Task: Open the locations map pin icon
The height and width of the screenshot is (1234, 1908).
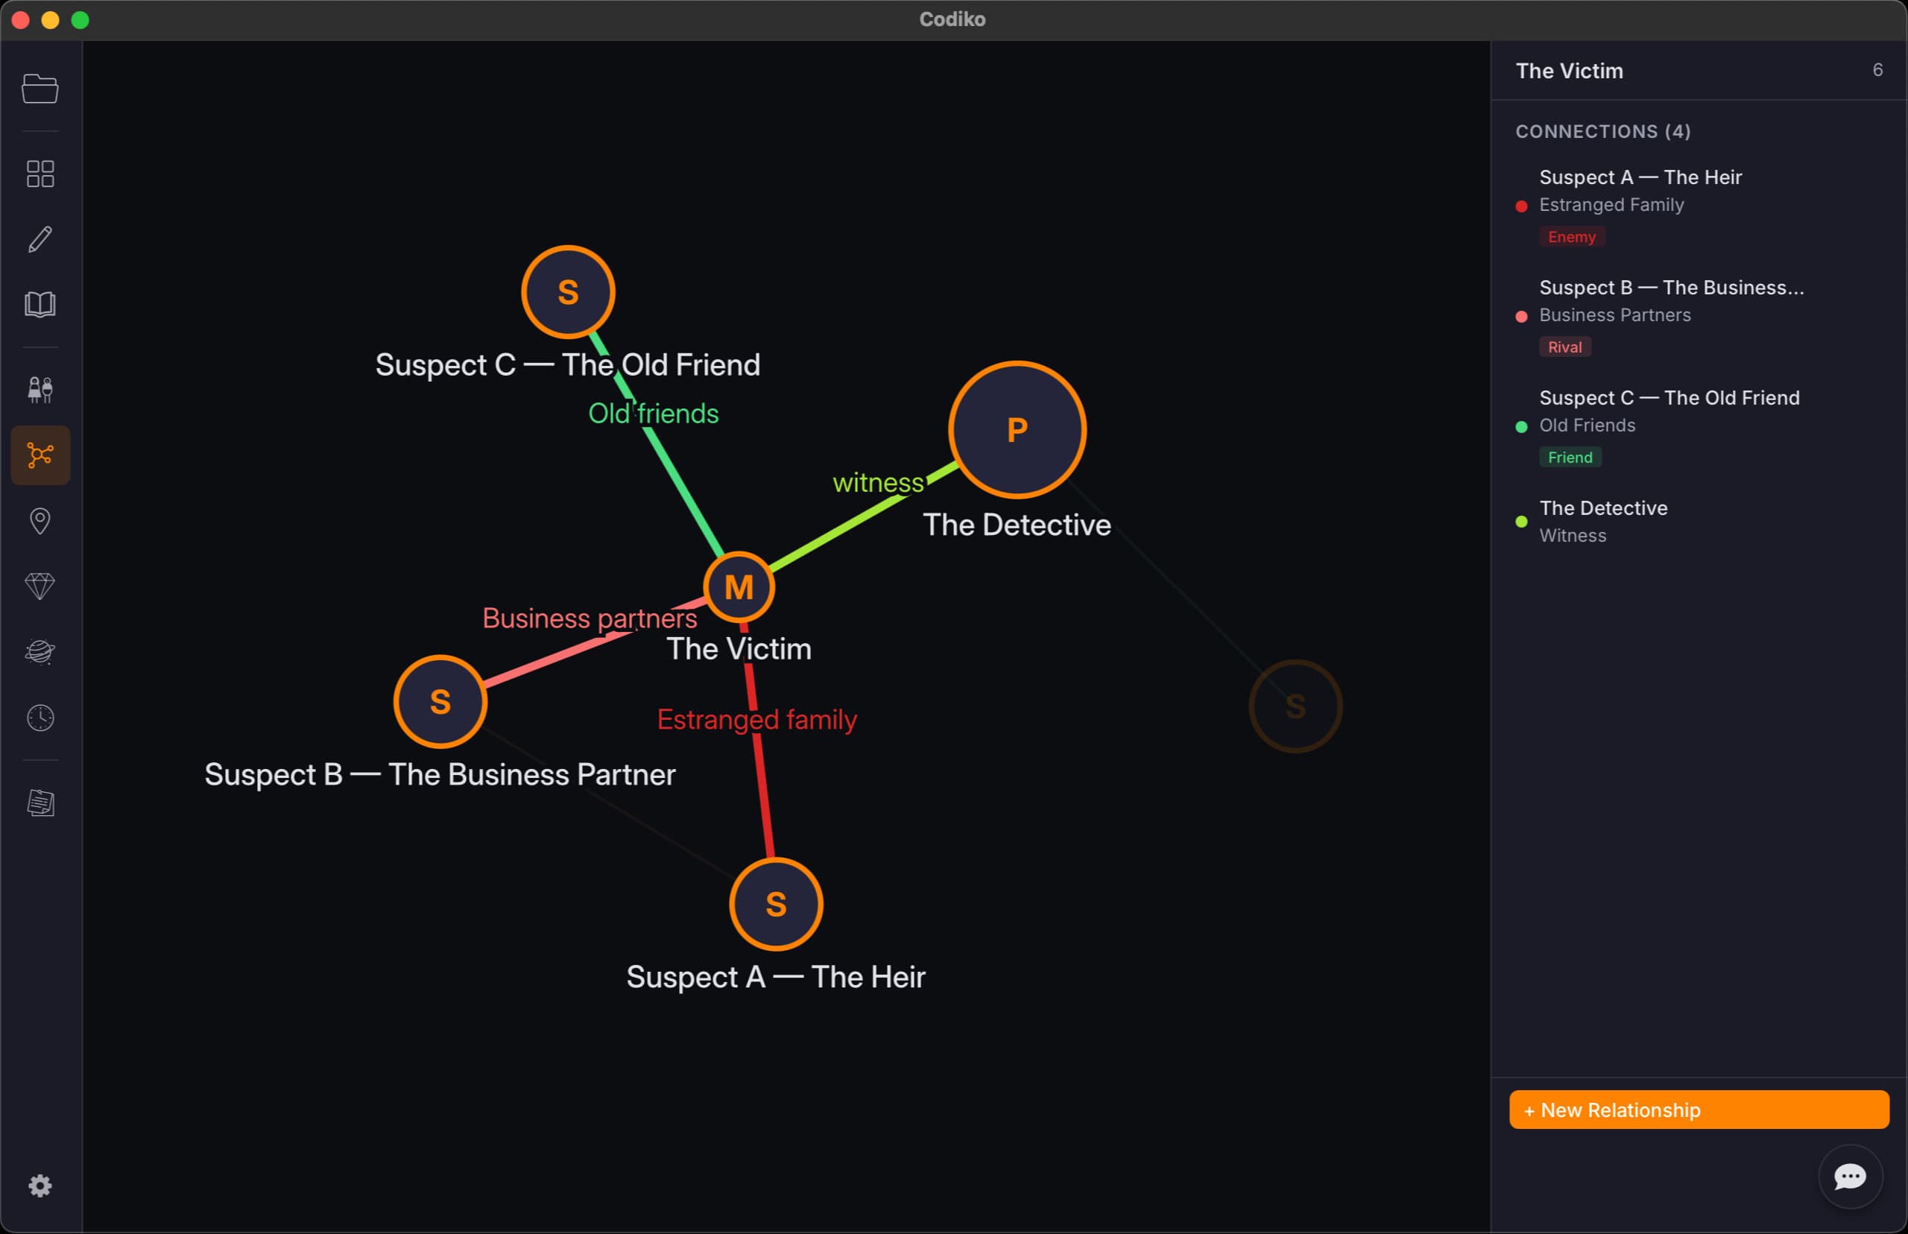Action: (40, 521)
